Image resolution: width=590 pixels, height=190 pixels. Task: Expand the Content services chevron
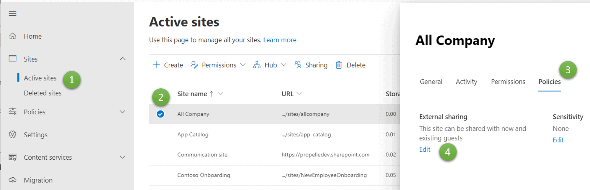[123, 157]
